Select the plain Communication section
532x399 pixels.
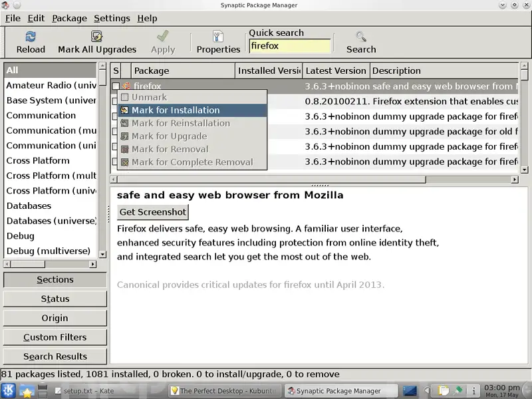click(51, 115)
